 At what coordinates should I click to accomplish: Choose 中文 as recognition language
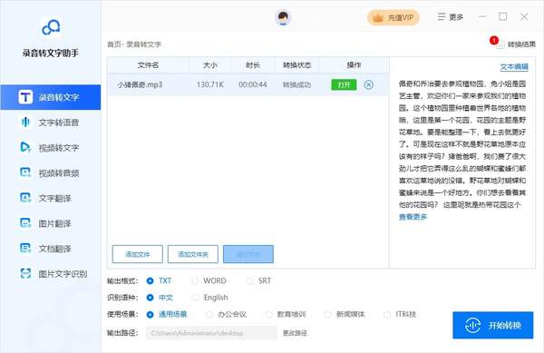click(x=150, y=298)
